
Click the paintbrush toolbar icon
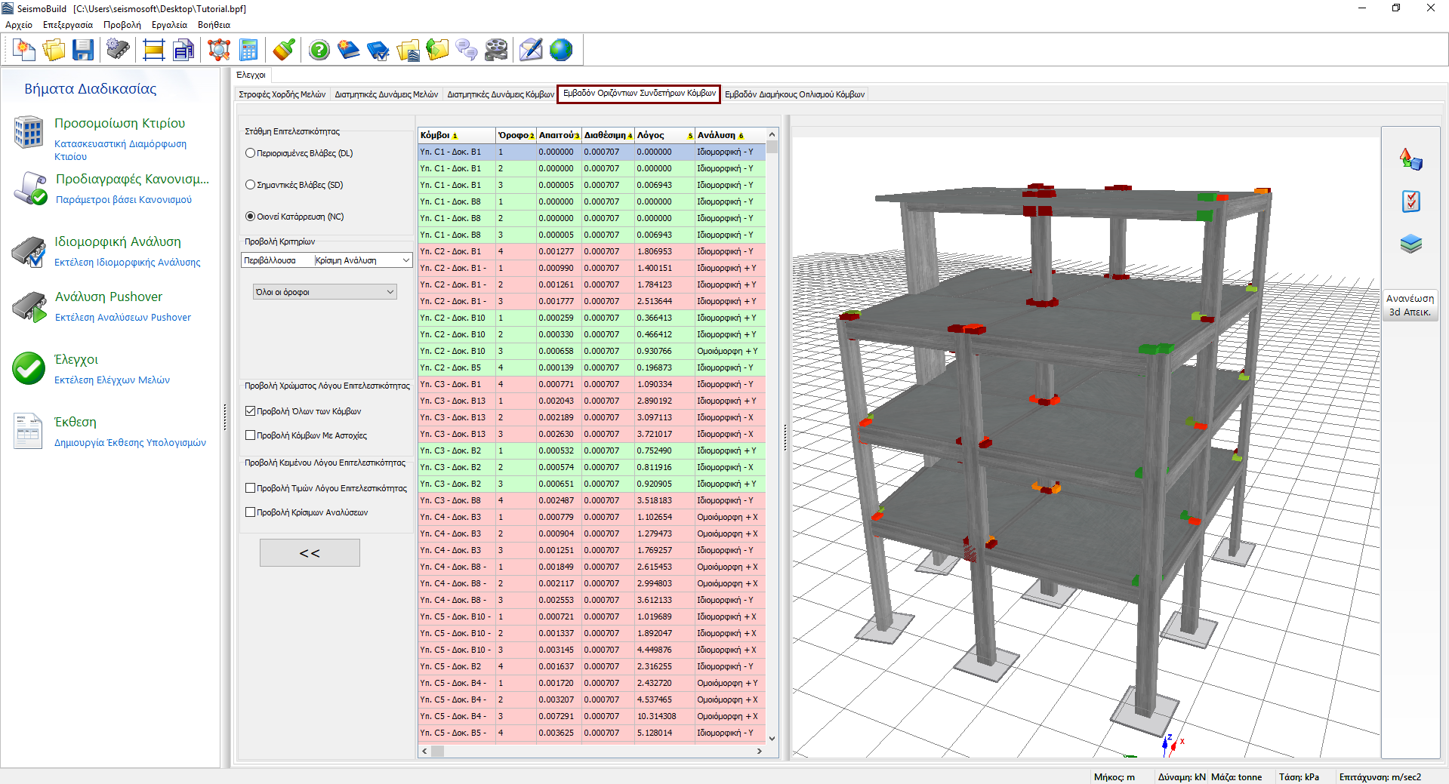click(284, 51)
